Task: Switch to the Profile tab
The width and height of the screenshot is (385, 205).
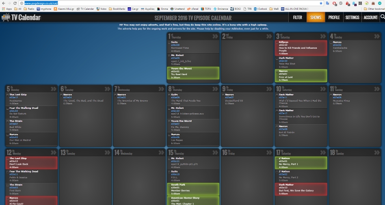Action: (334, 17)
